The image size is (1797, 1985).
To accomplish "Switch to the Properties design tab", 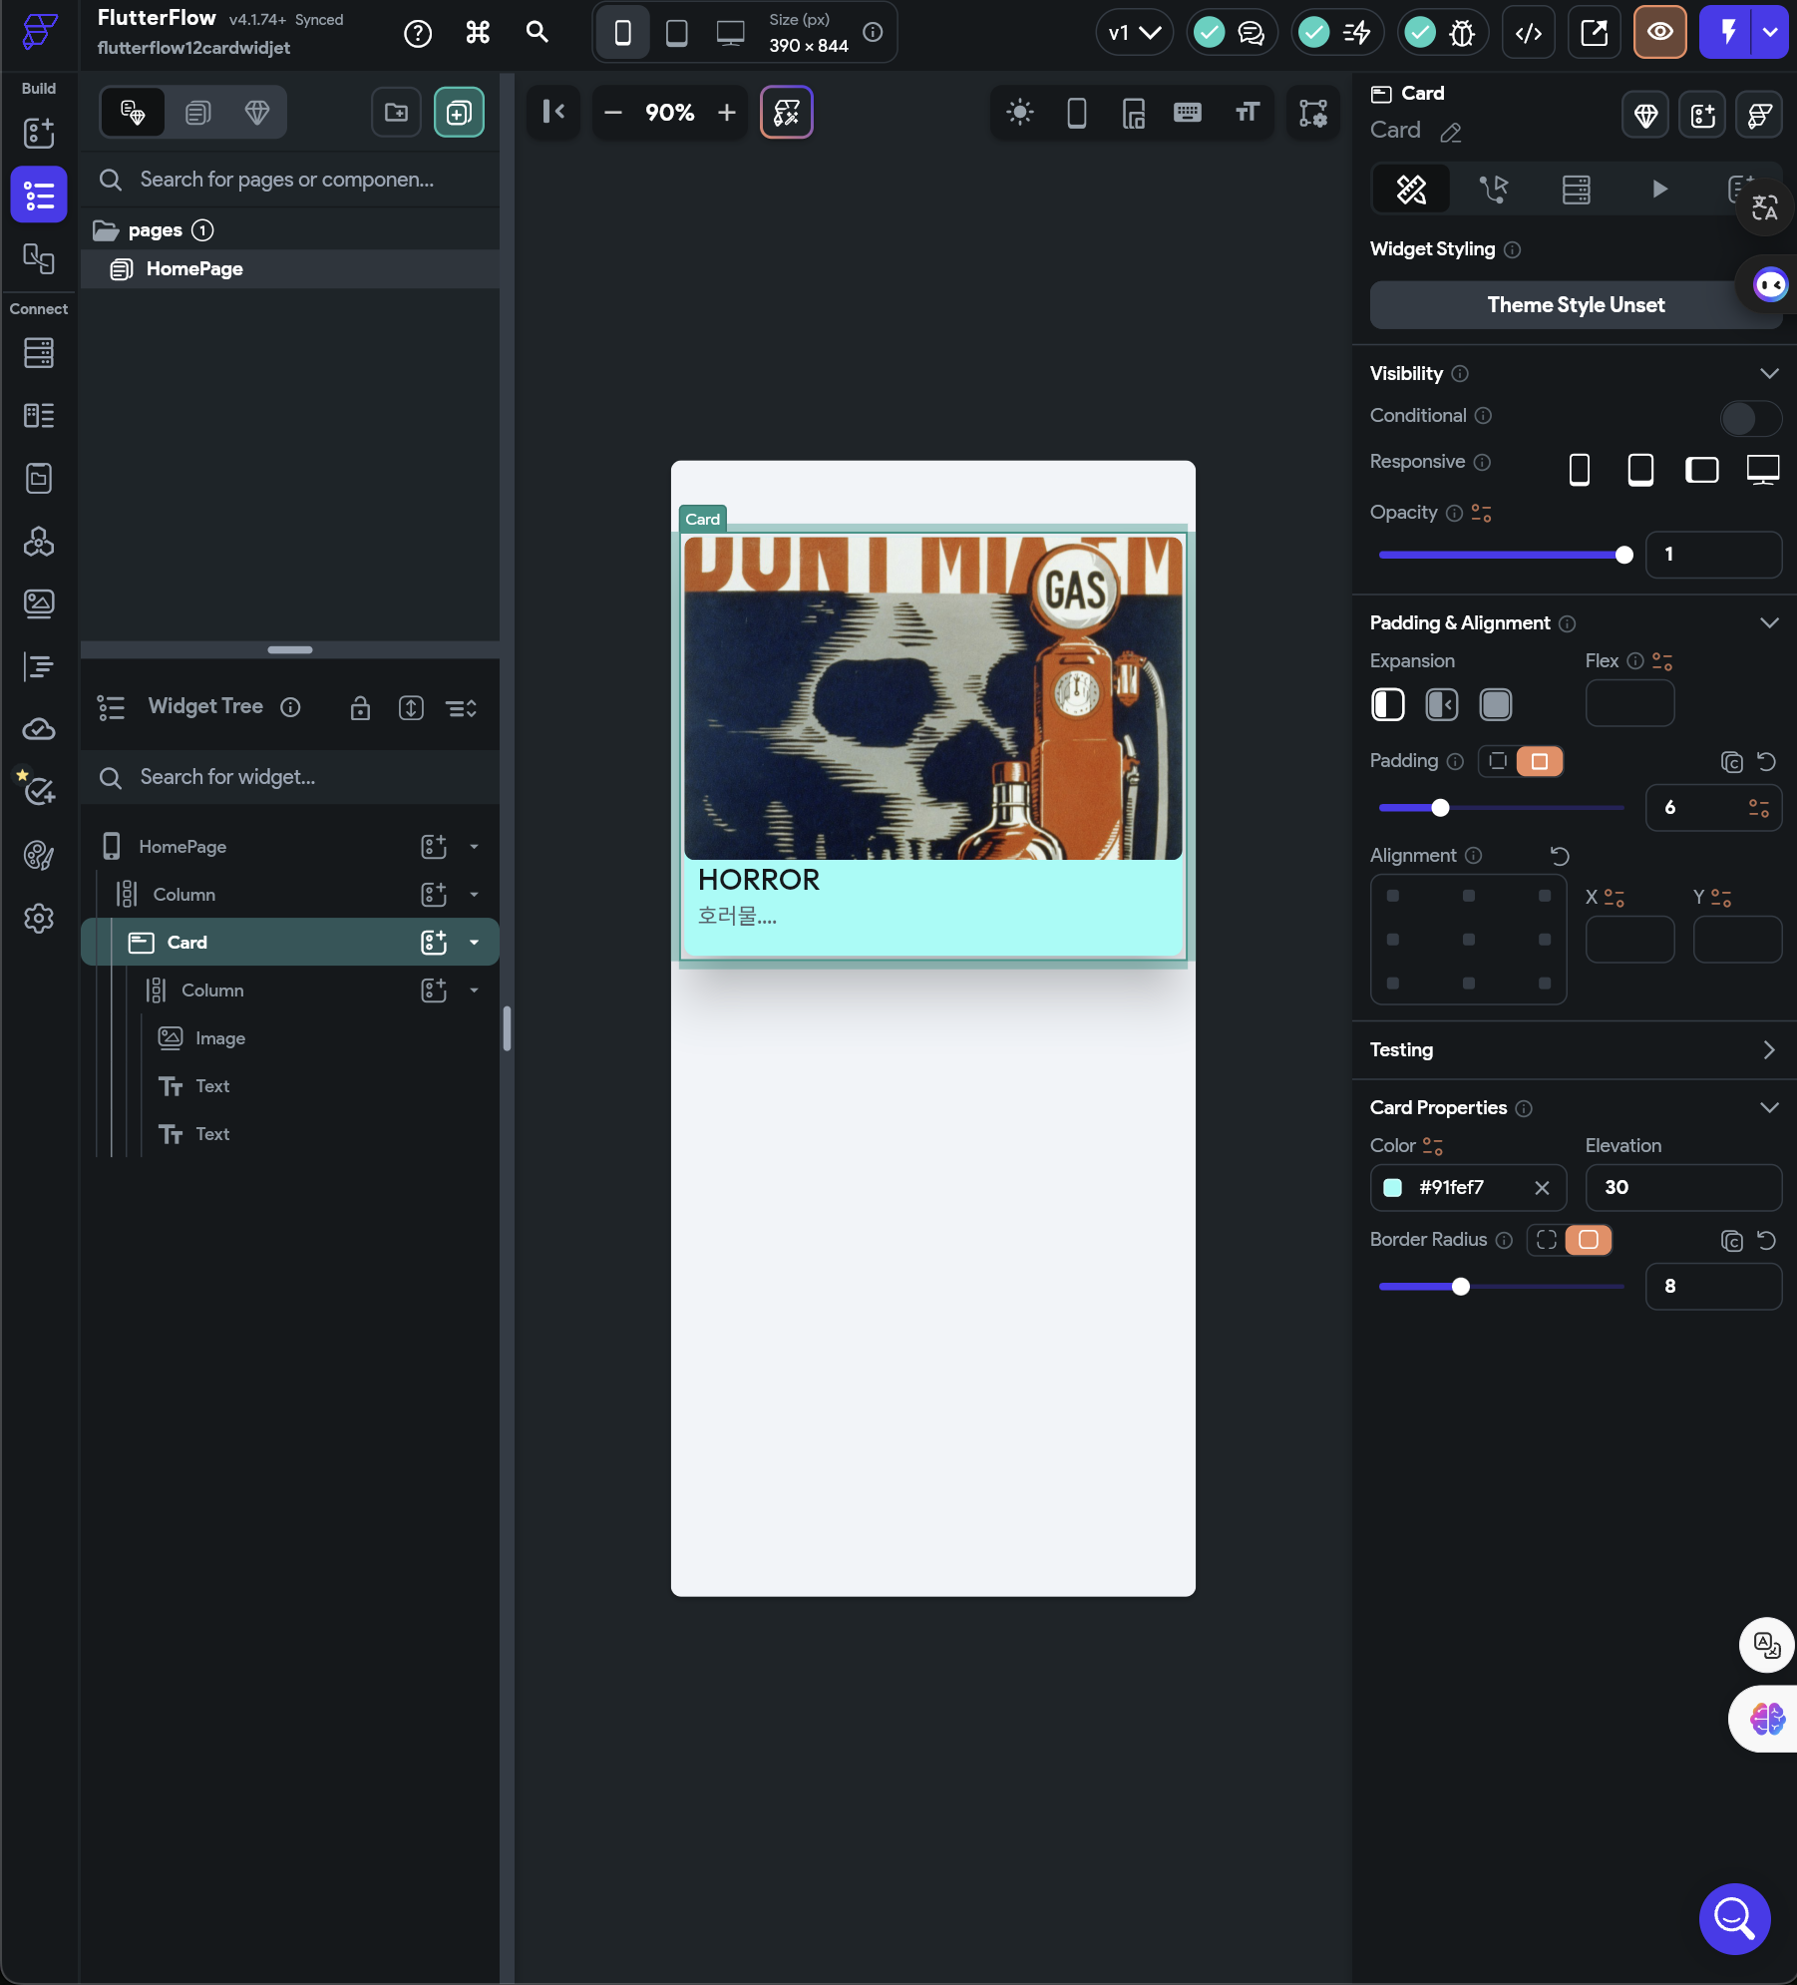I will tap(1411, 189).
